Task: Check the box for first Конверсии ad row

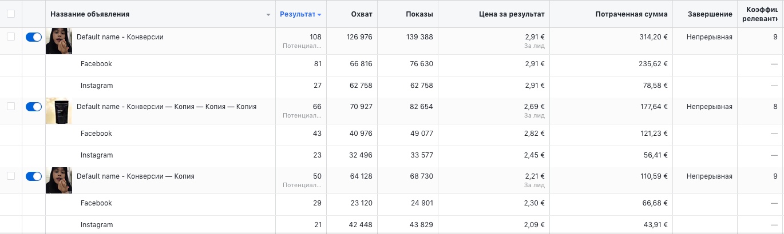Action: pos(11,37)
